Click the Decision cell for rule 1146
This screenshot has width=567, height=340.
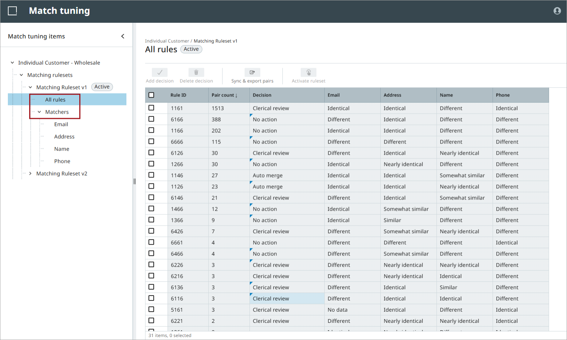click(x=287, y=175)
